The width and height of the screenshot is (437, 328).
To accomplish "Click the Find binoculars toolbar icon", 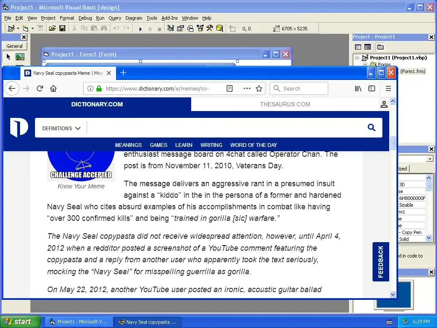I will click(104, 29).
